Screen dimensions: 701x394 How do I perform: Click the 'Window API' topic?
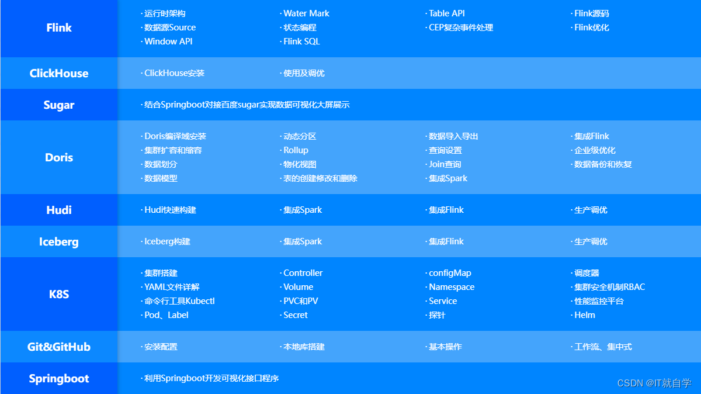168,42
